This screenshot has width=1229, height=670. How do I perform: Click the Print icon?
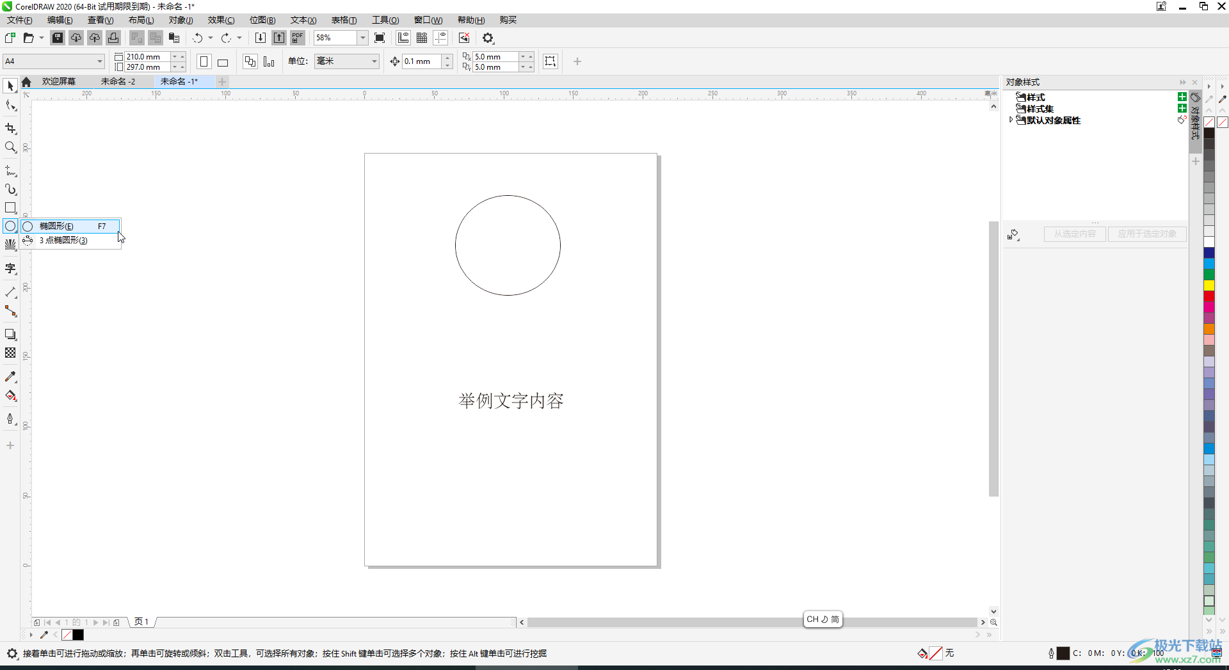click(x=113, y=38)
